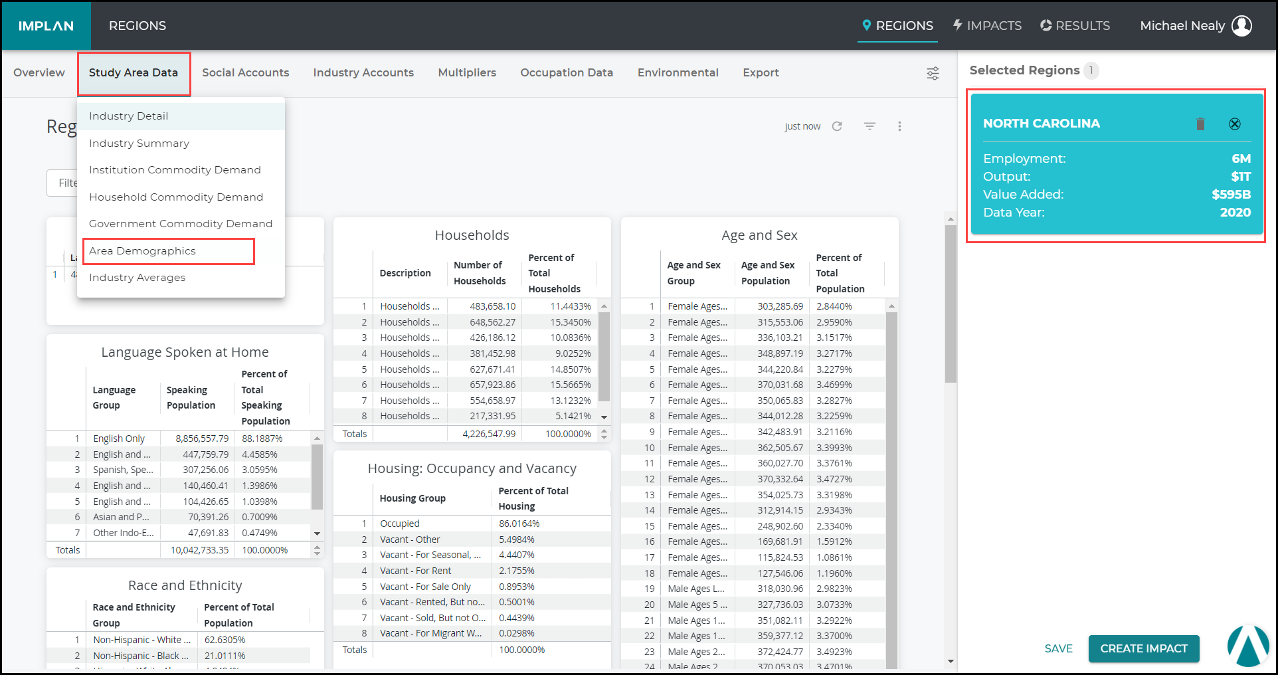Open the dashboard filter lines icon

point(869,126)
